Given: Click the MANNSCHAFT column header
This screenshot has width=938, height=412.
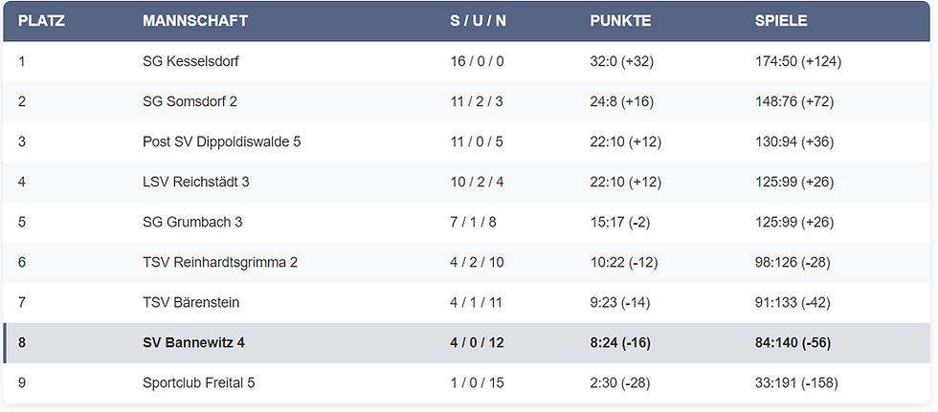Looking at the screenshot, I should coord(195,21).
